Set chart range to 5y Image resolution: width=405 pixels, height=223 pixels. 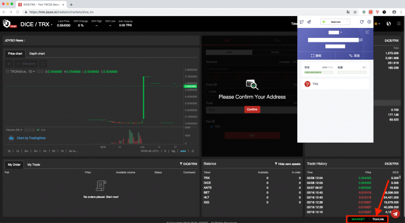tap(9, 151)
